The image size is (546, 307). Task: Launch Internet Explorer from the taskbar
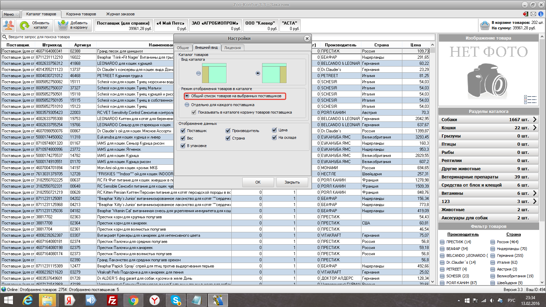pyautogui.click(x=27, y=300)
